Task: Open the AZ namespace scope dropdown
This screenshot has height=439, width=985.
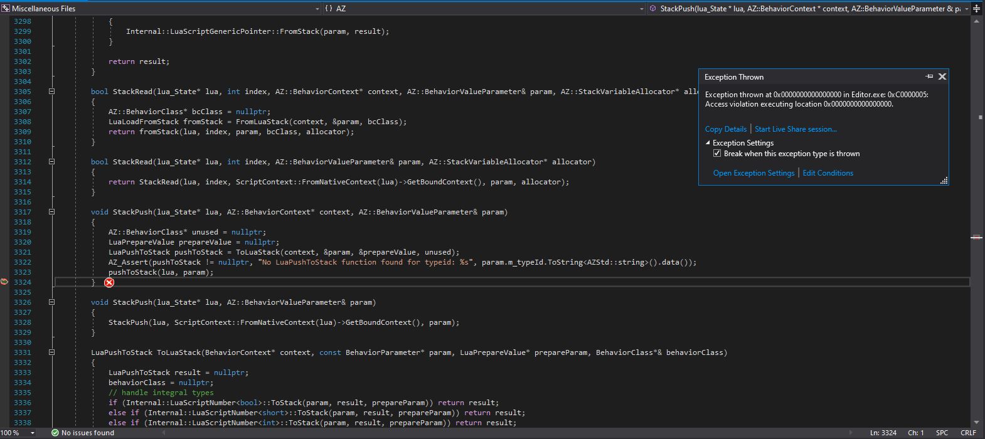Action: click(641, 9)
